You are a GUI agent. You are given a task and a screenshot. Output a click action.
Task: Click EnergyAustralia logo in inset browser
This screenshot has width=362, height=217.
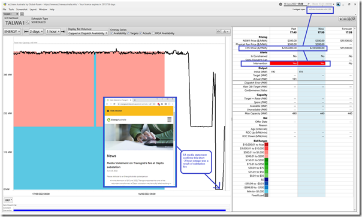[x=117, y=120]
